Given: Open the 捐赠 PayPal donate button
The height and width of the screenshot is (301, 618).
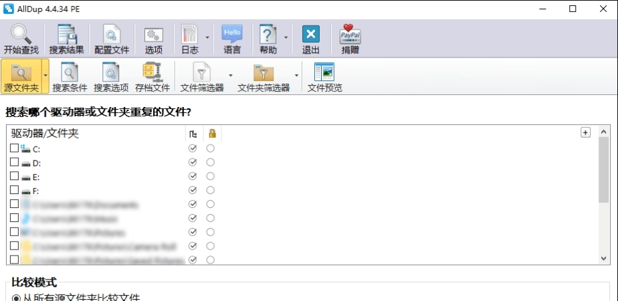Looking at the screenshot, I should click(350, 39).
